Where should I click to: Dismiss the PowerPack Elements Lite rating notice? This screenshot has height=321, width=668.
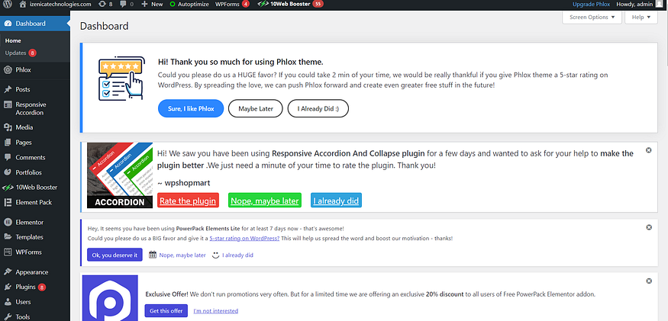[648, 227]
